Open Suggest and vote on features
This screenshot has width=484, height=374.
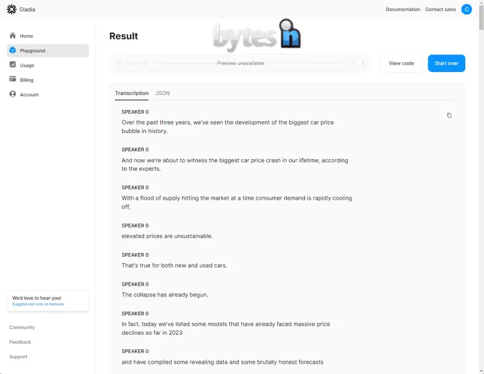point(38,304)
